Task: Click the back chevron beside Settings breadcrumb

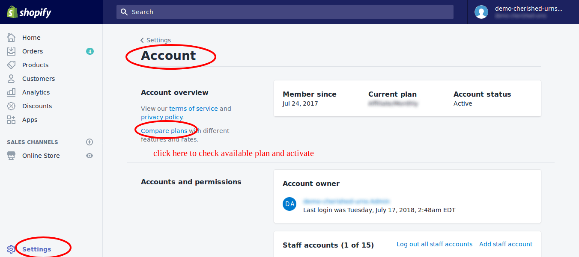Action: [142, 40]
